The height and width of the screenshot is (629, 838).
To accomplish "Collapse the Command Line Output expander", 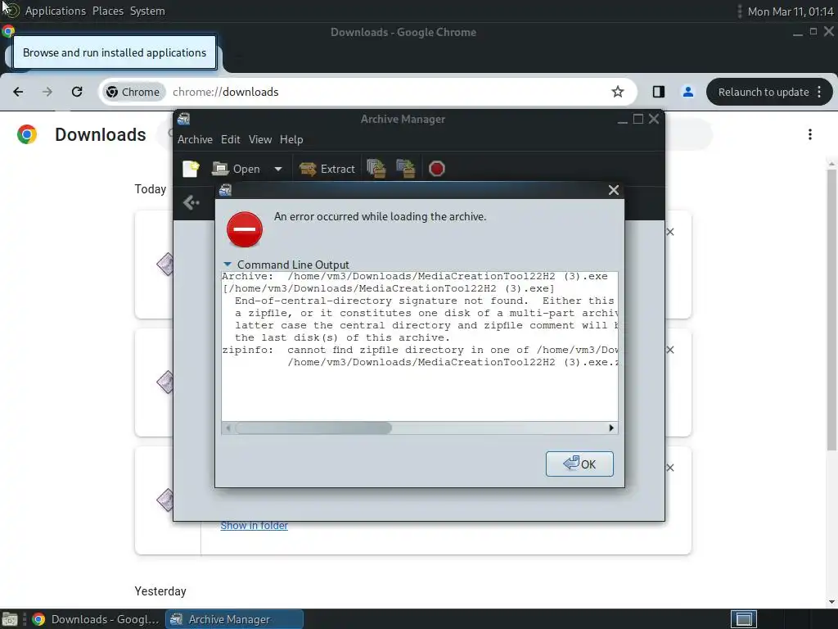I will [228, 265].
